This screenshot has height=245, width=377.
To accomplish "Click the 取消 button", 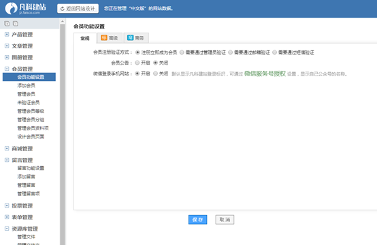I will click(x=225, y=220).
